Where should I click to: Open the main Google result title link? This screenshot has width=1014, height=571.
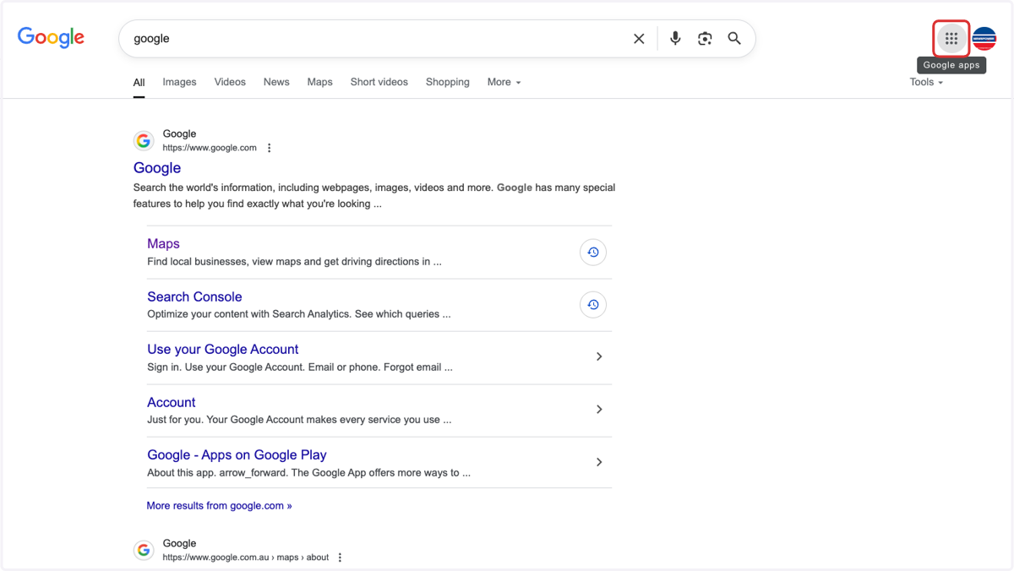pos(157,168)
